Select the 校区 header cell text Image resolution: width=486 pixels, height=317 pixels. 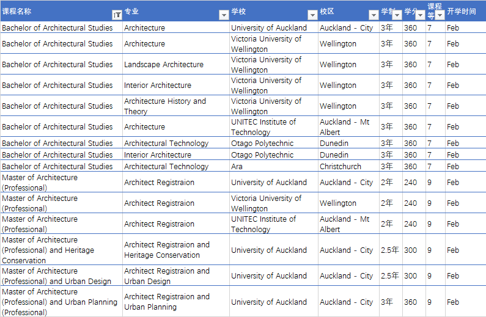pos(327,12)
